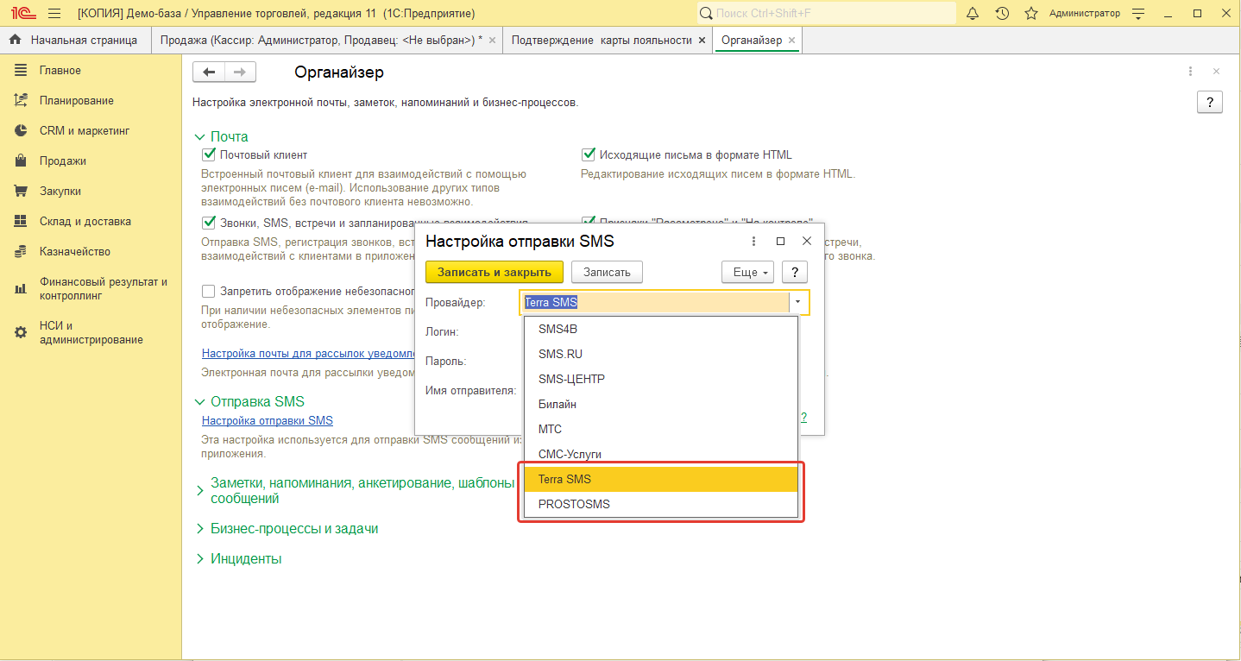Select PROSTOSMS provider from list
1241x661 pixels.
[x=661, y=504]
